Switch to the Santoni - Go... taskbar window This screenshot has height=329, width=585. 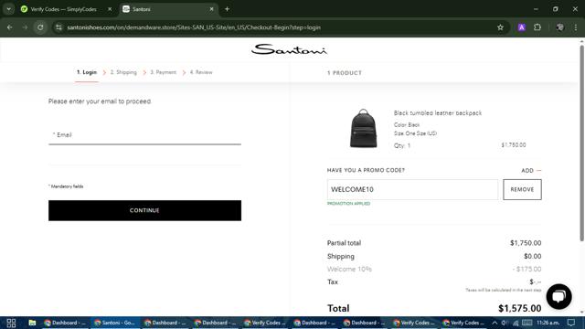tap(114, 323)
